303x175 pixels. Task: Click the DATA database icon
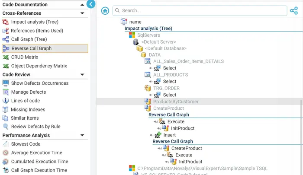click(x=143, y=55)
